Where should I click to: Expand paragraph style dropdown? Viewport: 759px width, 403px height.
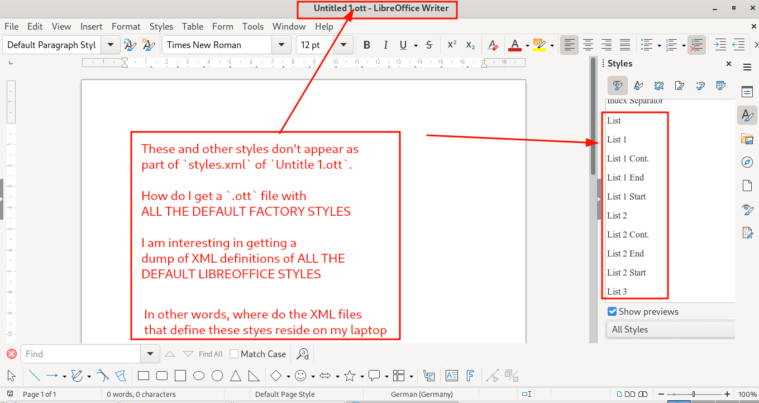pos(110,45)
